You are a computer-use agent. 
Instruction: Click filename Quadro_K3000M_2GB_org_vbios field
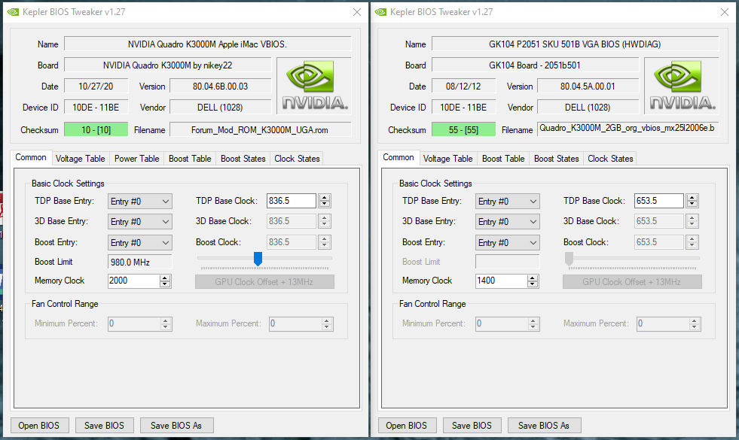pos(628,129)
